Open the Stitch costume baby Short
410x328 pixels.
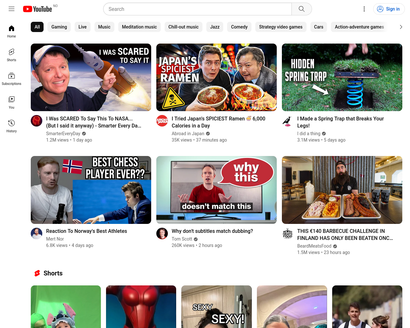click(66, 307)
